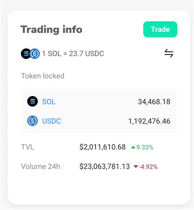Screen dimensions: 194x210
Task: Select the Volume 24h value $23,063,781.13
Action: [104, 166]
